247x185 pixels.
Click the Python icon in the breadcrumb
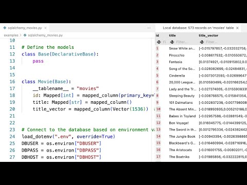pyautogui.click(x=25, y=35)
